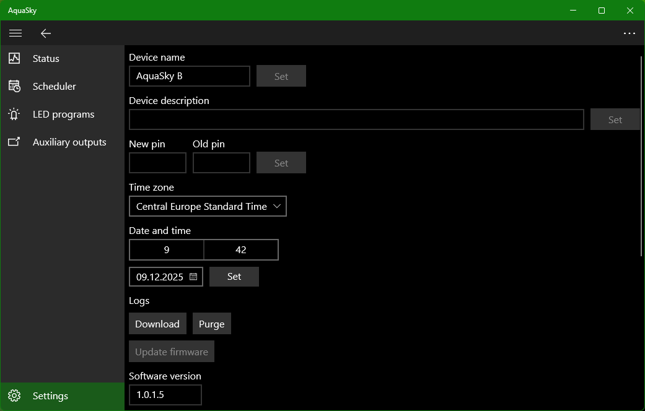The height and width of the screenshot is (411, 645).
Task: Click the Scheduler calendar icon
Action: [x=14, y=86]
